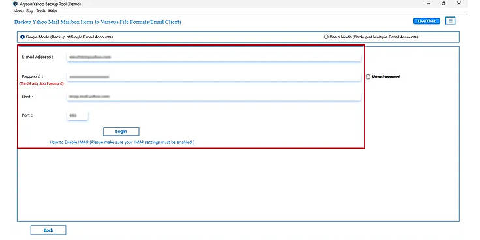Click the Host label
480x240 pixels.
[x=27, y=97]
